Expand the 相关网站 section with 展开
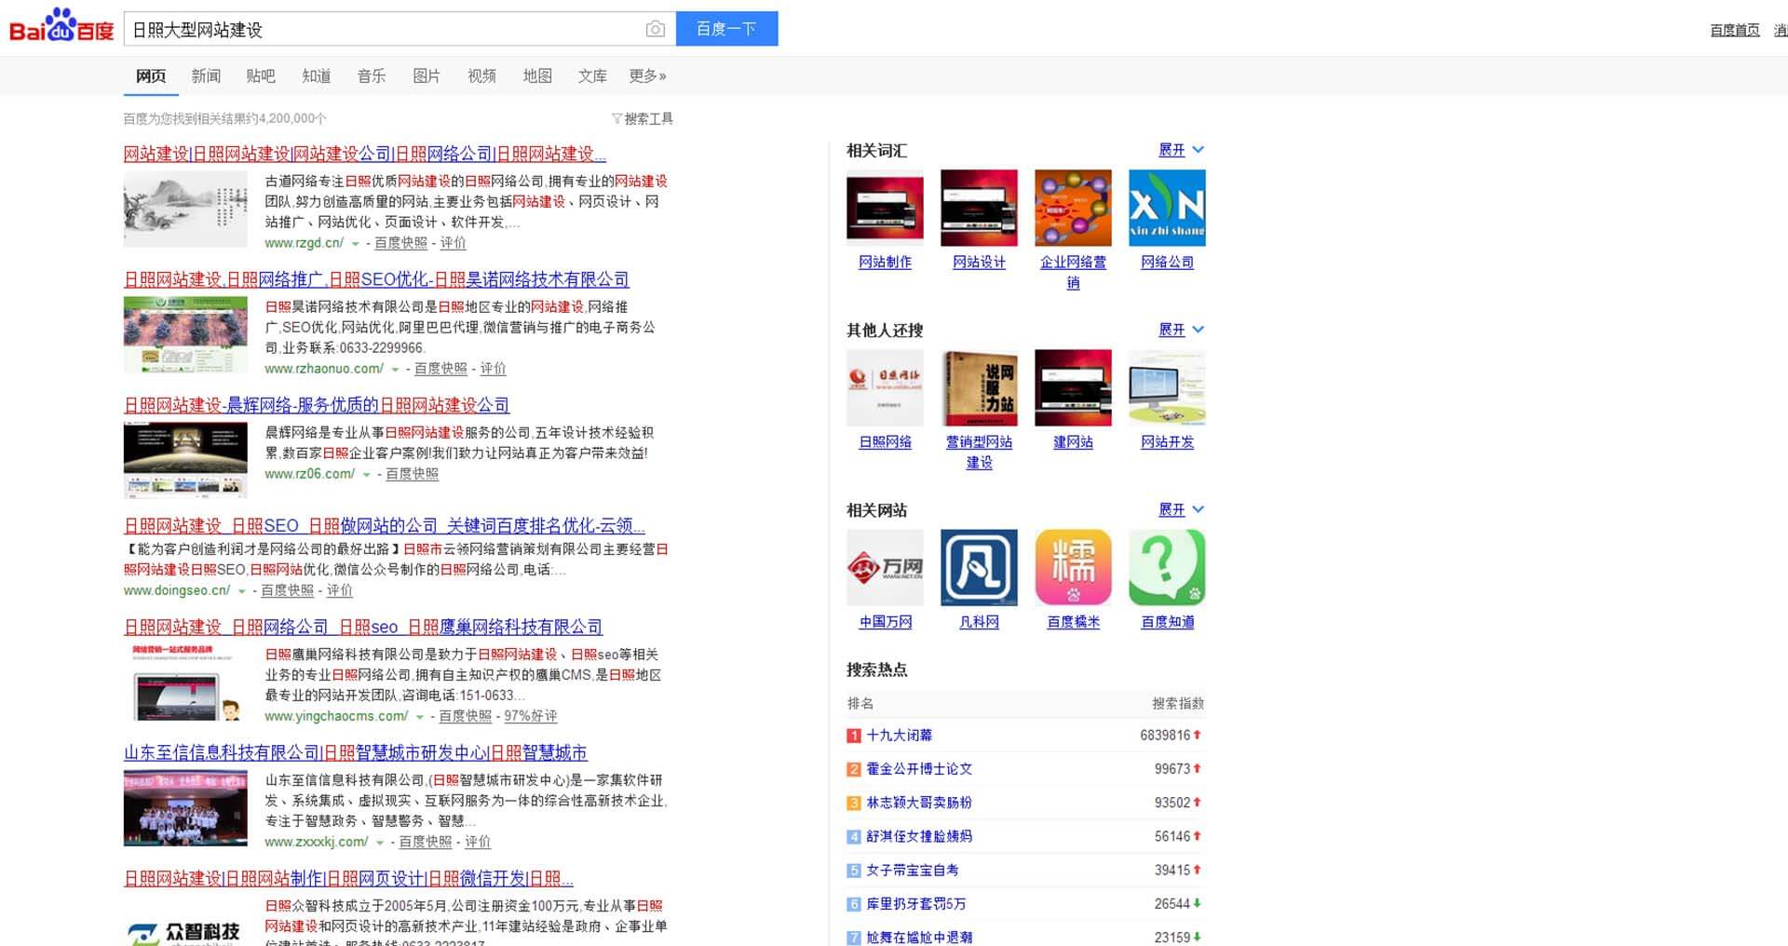The height and width of the screenshot is (946, 1788). (1181, 509)
